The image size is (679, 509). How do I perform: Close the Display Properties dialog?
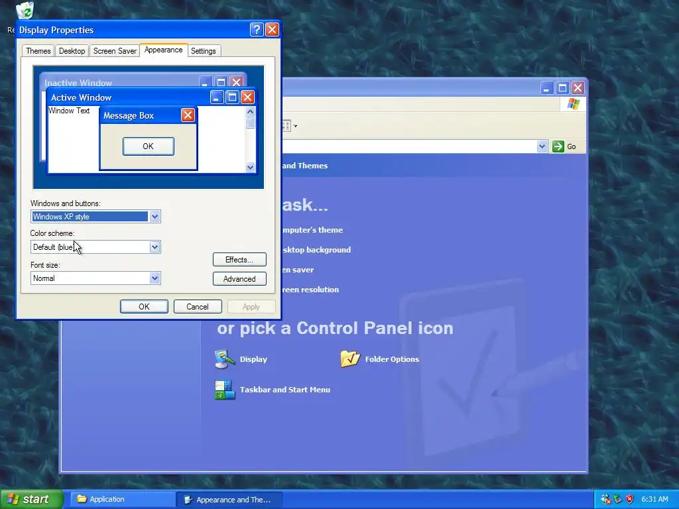[272, 29]
